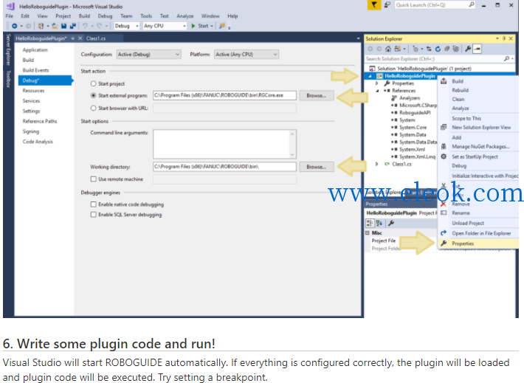Click the notifications flag icon
524x383 pixels.
pos(374,5)
